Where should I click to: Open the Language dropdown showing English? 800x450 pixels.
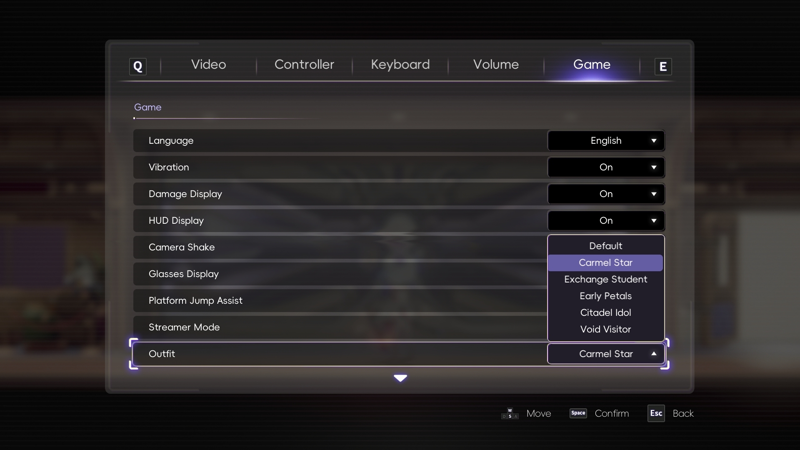pyautogui.click(x=606, y=140)
